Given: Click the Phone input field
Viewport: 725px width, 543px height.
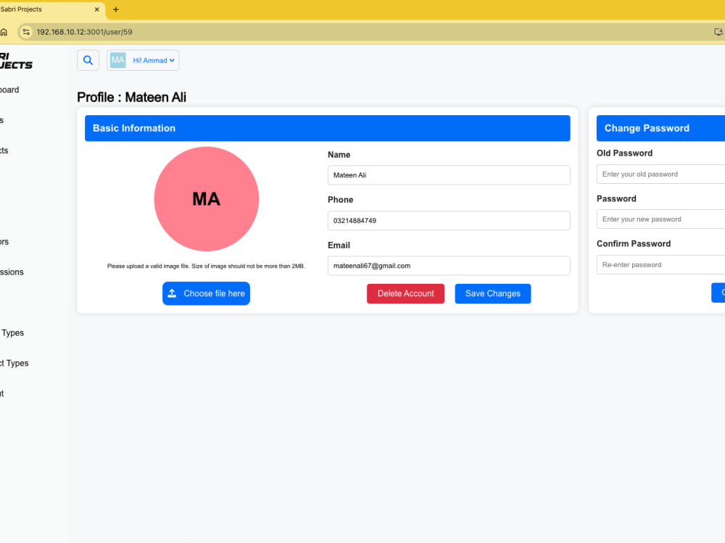Looking at the screenshot, I should coord(449,221).
